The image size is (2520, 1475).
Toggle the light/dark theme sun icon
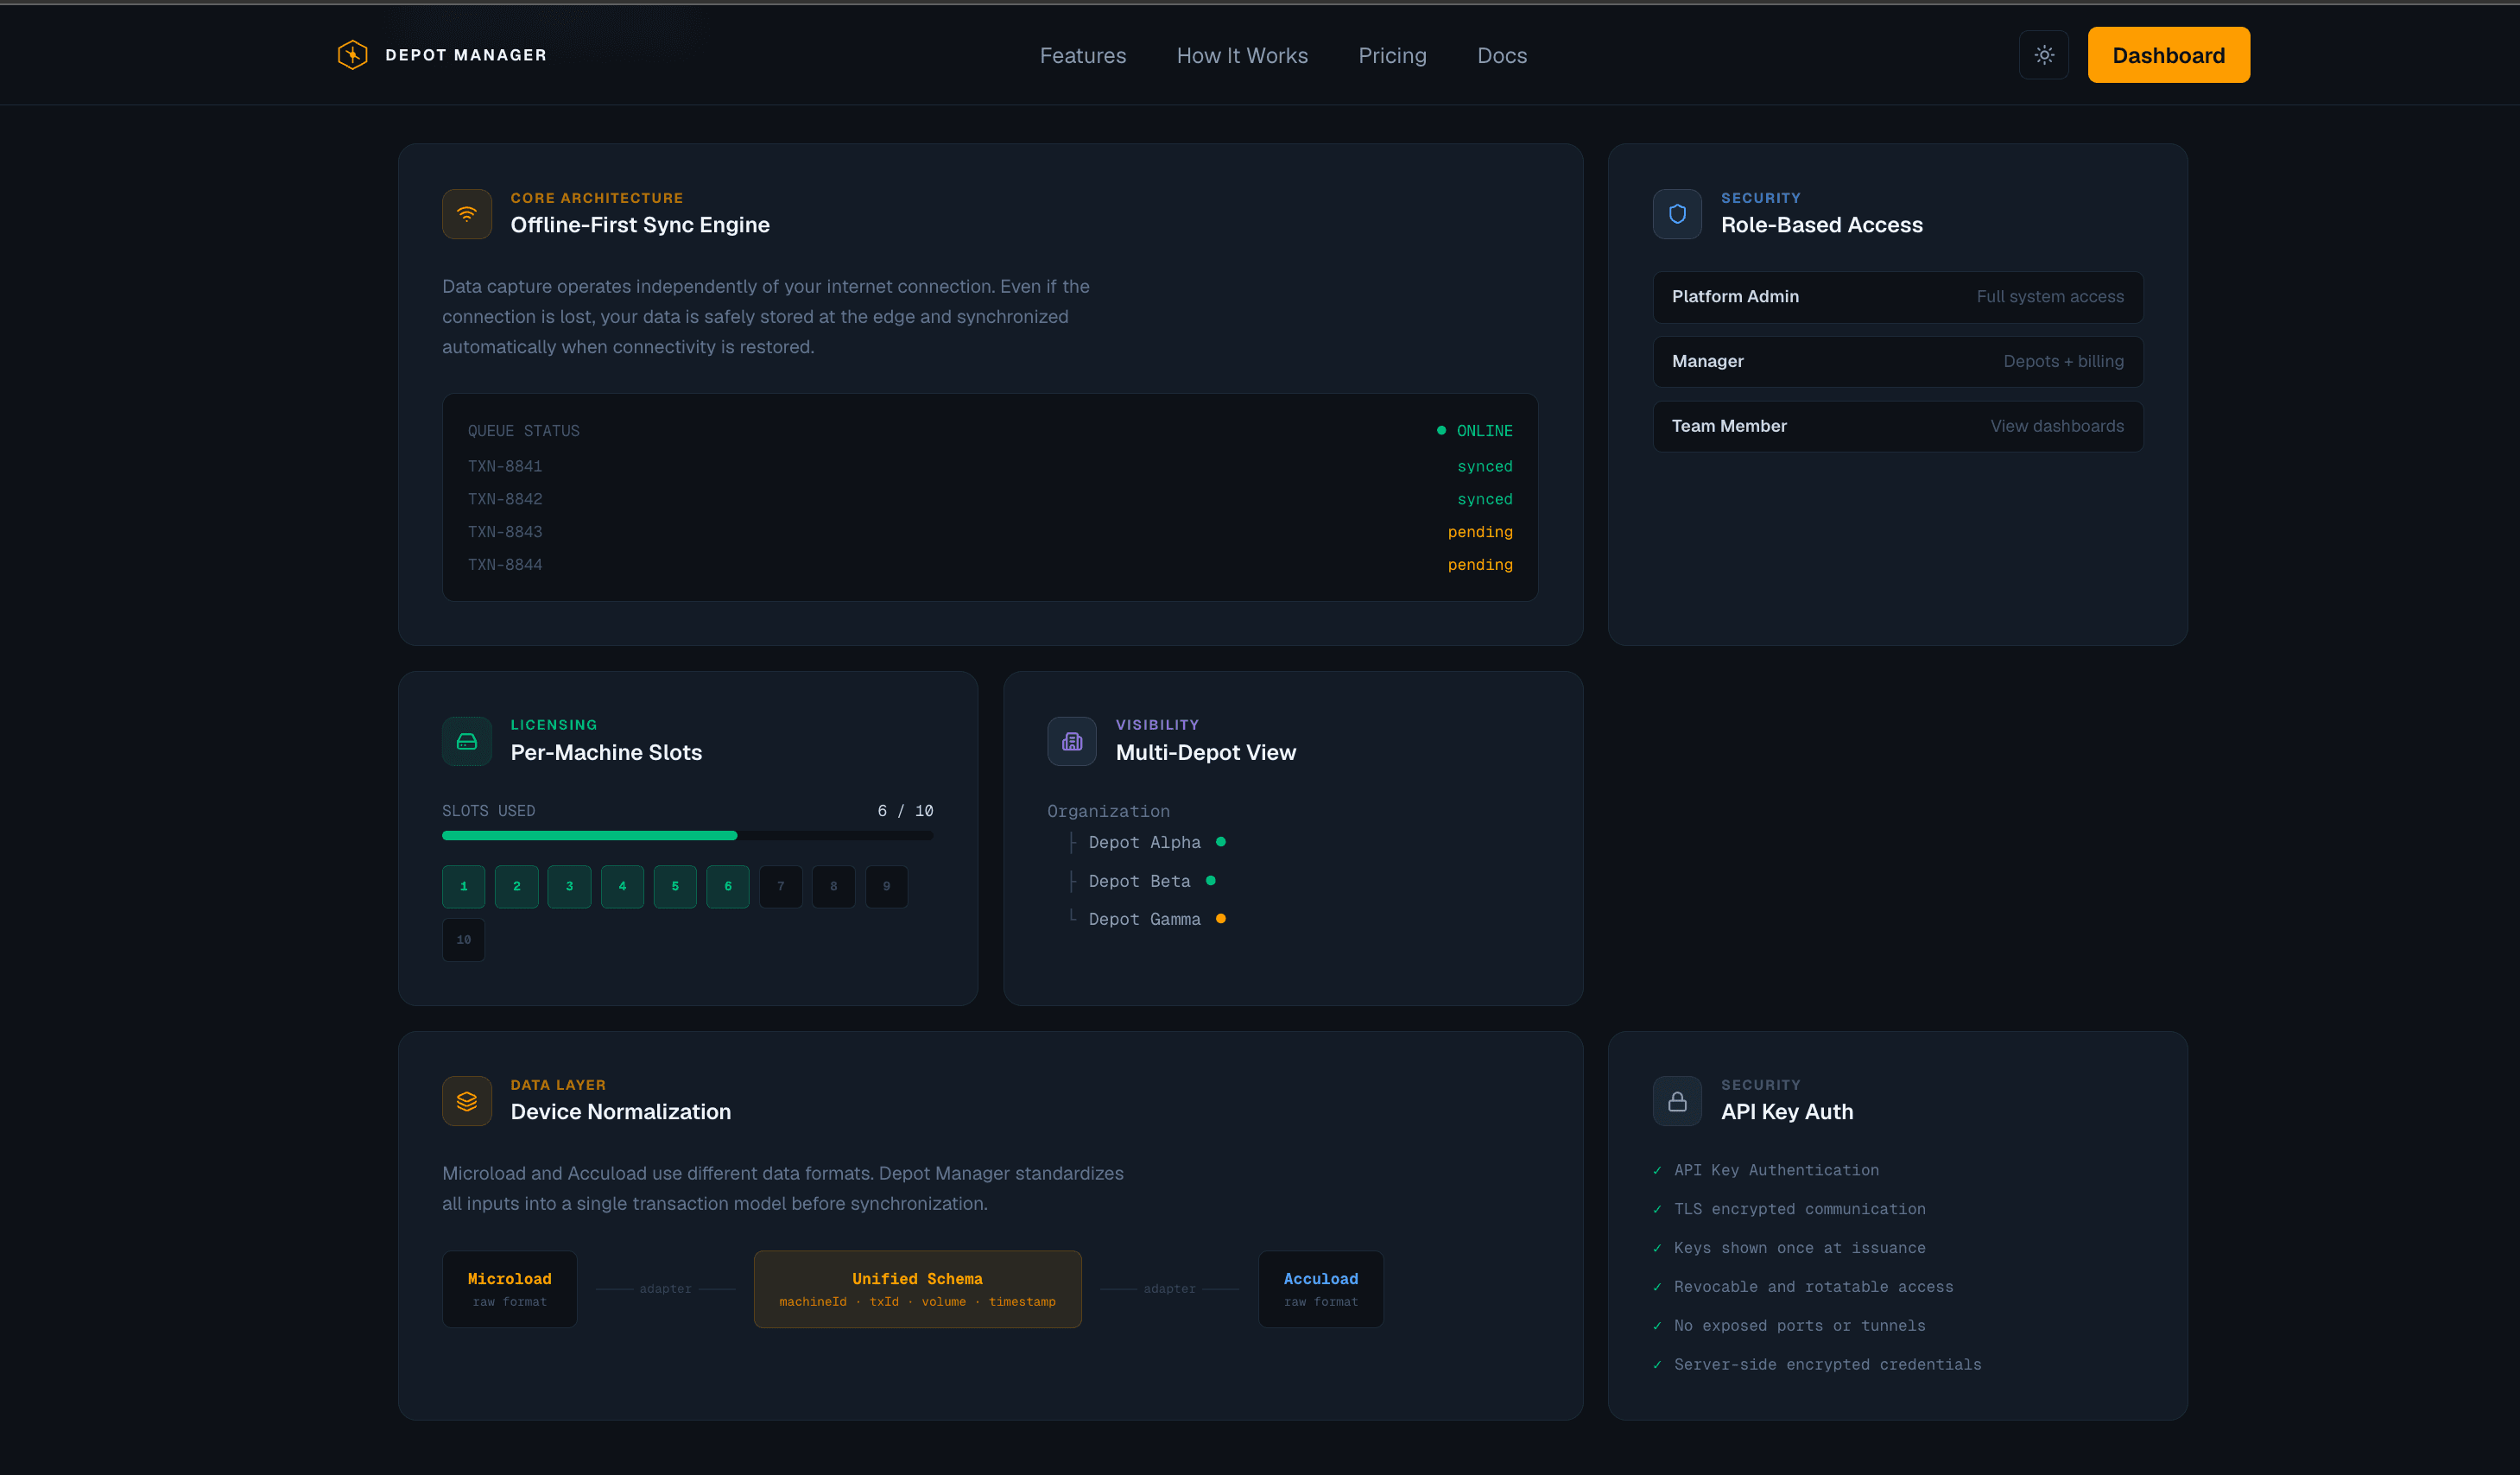[2044, 55]
